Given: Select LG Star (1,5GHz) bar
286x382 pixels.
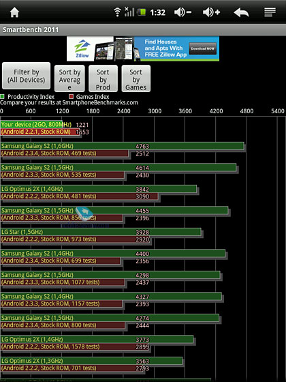Looking at the screenshot, I should pyautogui.click(x=101, y=232).
